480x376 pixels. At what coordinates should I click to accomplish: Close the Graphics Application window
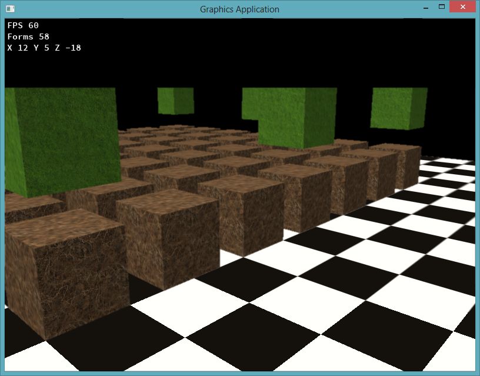462,6
